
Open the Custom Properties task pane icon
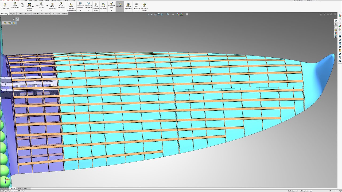[x=336, y=37]
